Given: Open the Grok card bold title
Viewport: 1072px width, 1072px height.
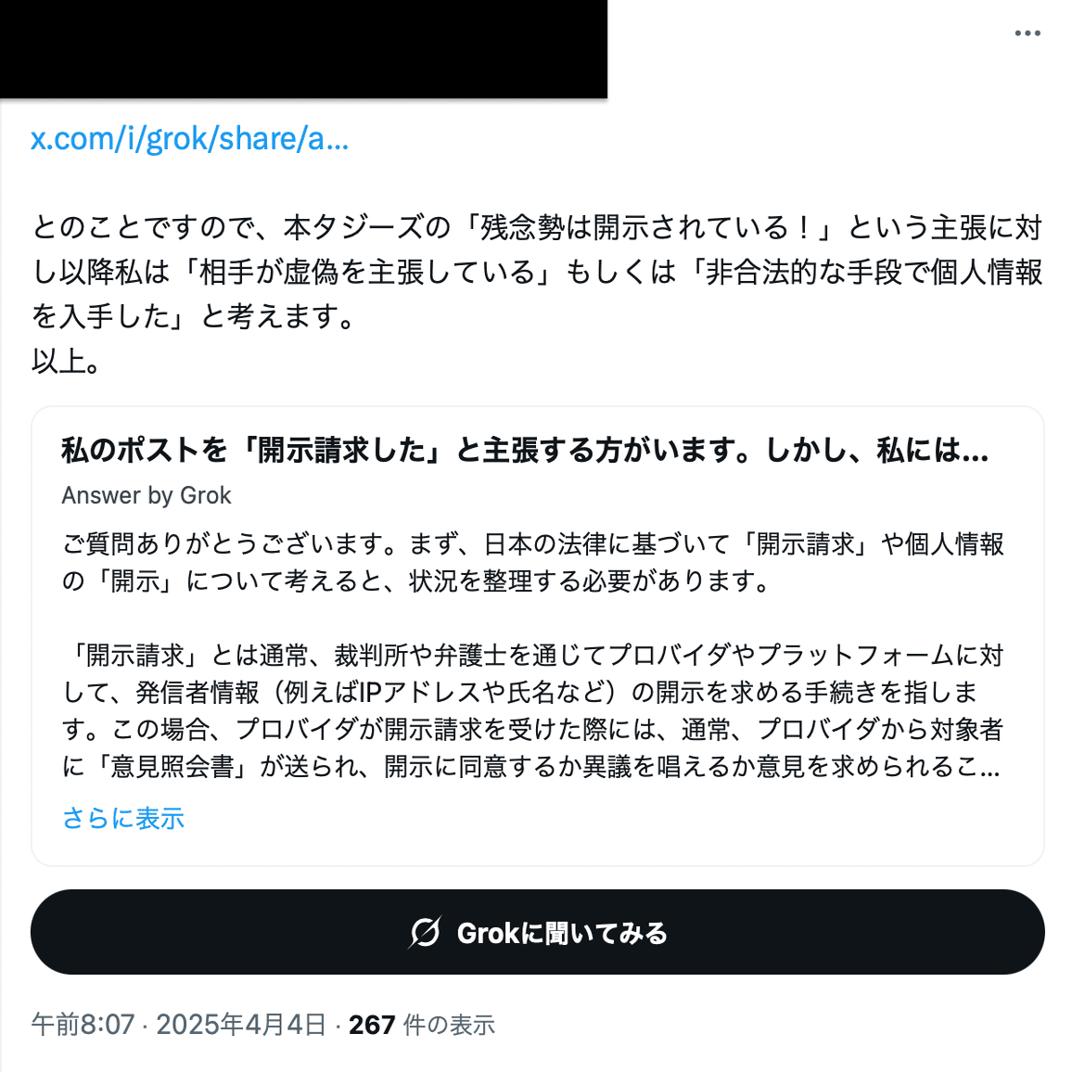Looking at the screenshot, I should tap(525, 450).
